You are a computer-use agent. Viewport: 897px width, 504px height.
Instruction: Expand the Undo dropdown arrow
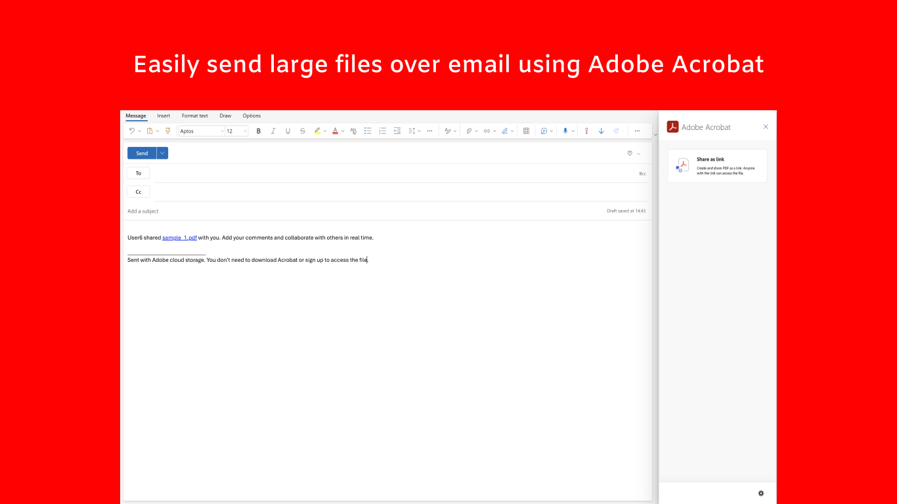pos(139,131)
